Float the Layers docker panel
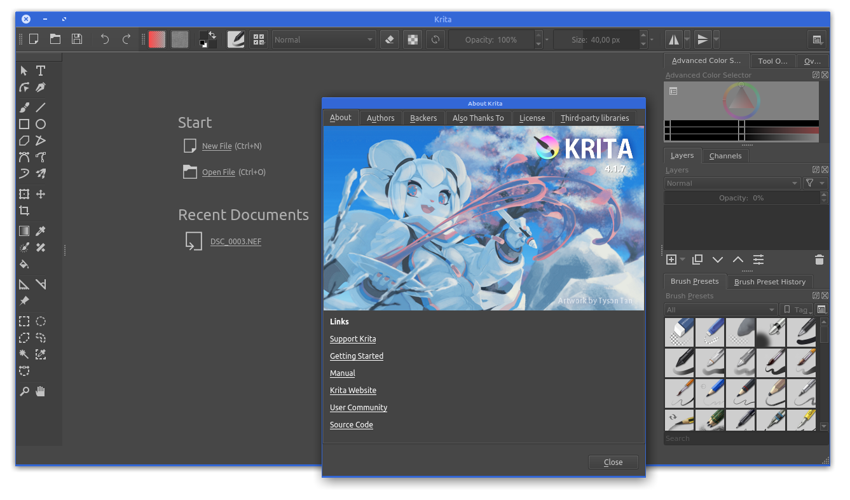Image resolution: width=850 pixels, height=500 pixels. click(816, 170)
